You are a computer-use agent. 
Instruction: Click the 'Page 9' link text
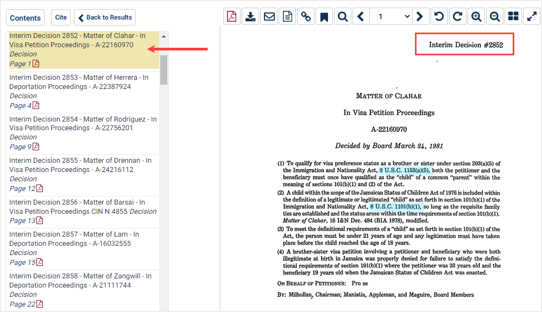tap(21, 147)
